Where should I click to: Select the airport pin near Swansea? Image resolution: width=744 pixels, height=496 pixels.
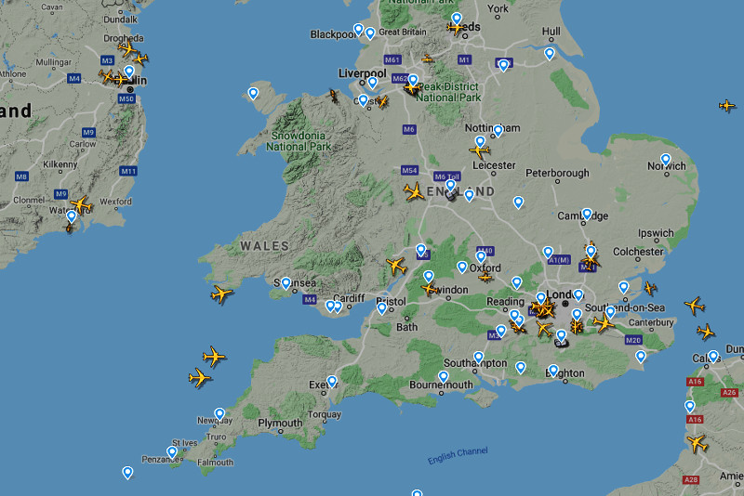(286, 283)
